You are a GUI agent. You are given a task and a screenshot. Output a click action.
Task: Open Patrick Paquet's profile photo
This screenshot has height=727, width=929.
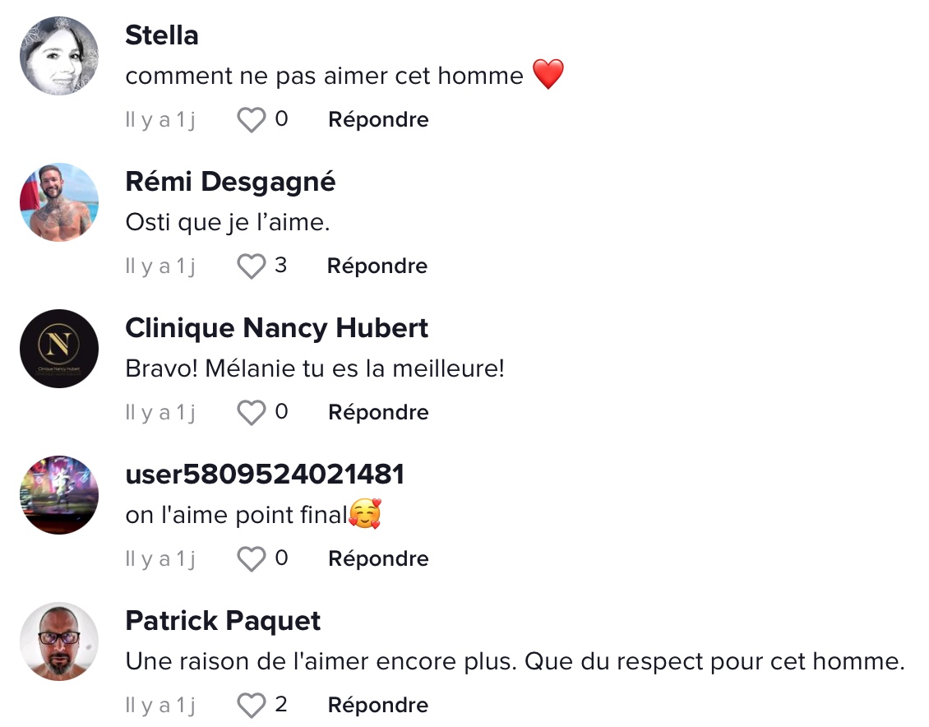click(x=59, y=641)
